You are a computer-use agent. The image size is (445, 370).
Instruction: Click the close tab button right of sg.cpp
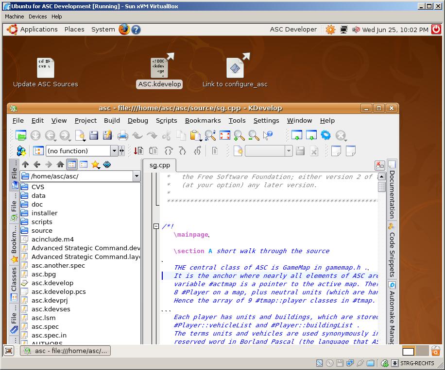click(x=379, y=165)
